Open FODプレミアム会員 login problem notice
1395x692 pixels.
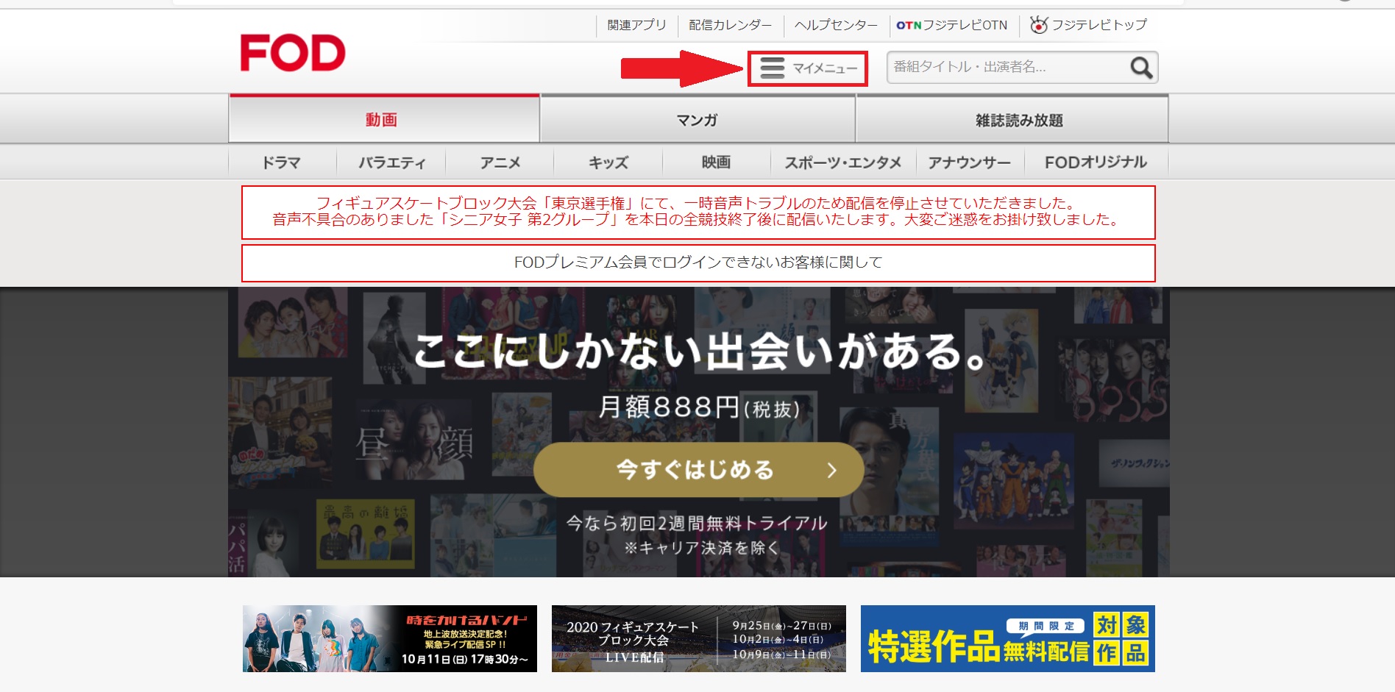698,263
